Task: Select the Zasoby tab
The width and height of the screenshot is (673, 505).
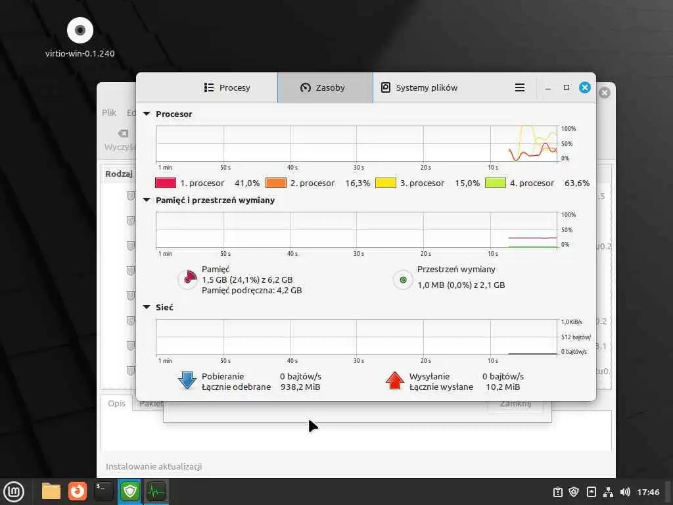Action: [x=325, y=87]
